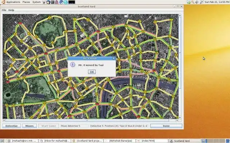
Task: Click the Ubuntu logo icon in top panel
Action: pyautogui.click(x=4, y=2)
